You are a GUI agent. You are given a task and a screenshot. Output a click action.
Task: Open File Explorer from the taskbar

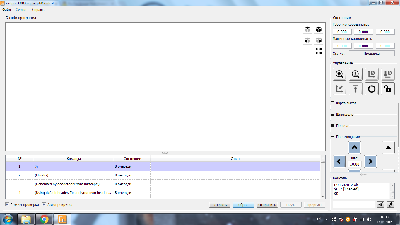[26, 219]
